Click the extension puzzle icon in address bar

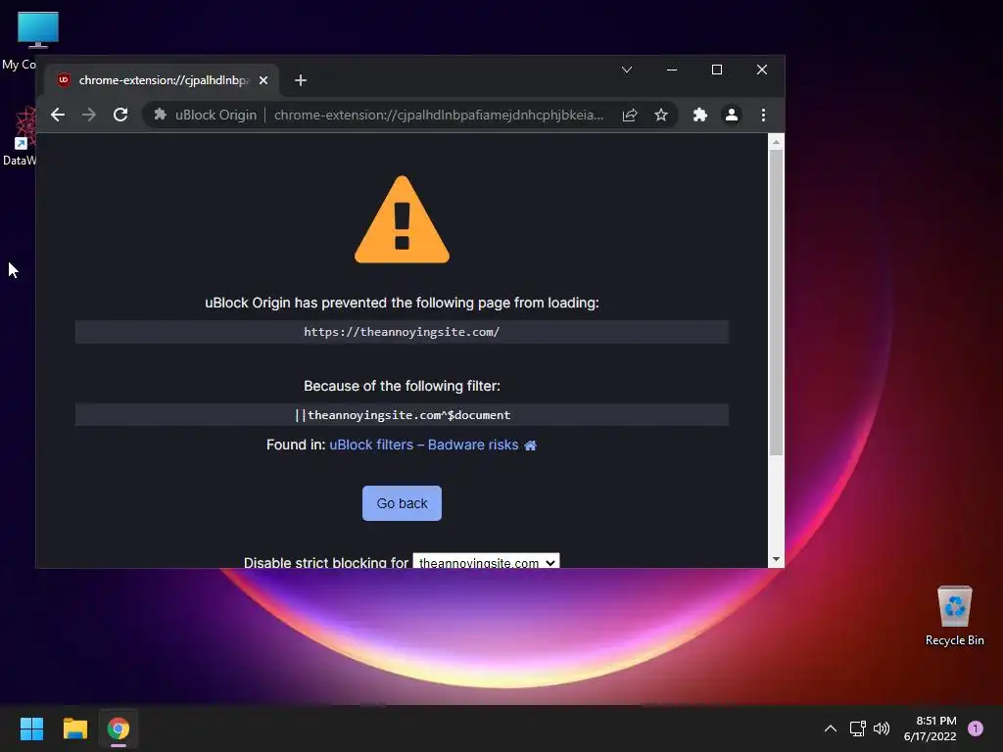pyautogui.click(x=160, y=115)
